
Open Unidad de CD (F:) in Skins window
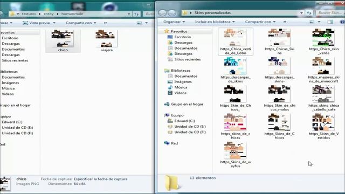(190, 132)
